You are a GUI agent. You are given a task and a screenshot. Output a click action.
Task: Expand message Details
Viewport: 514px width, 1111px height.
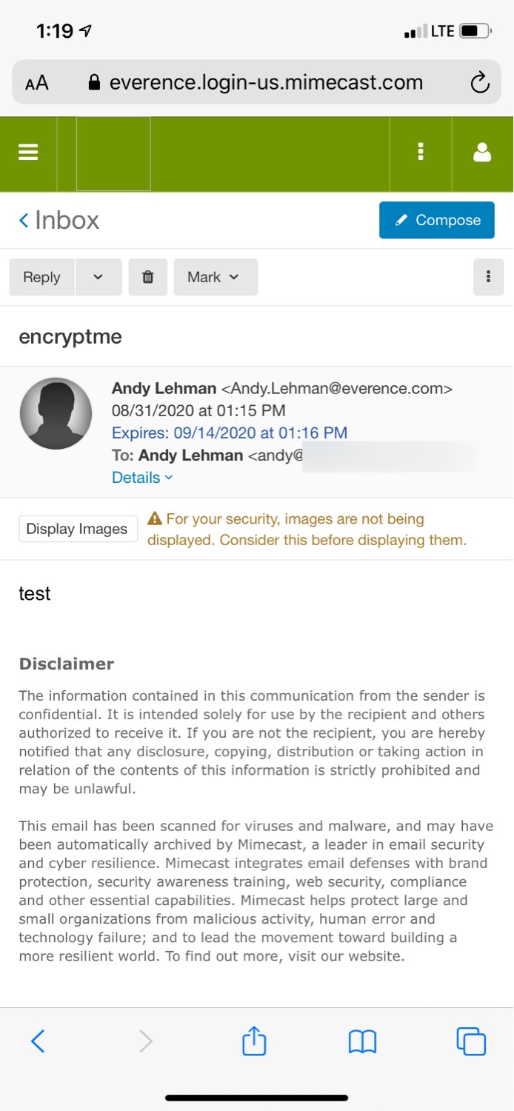(x=142, y=478)
